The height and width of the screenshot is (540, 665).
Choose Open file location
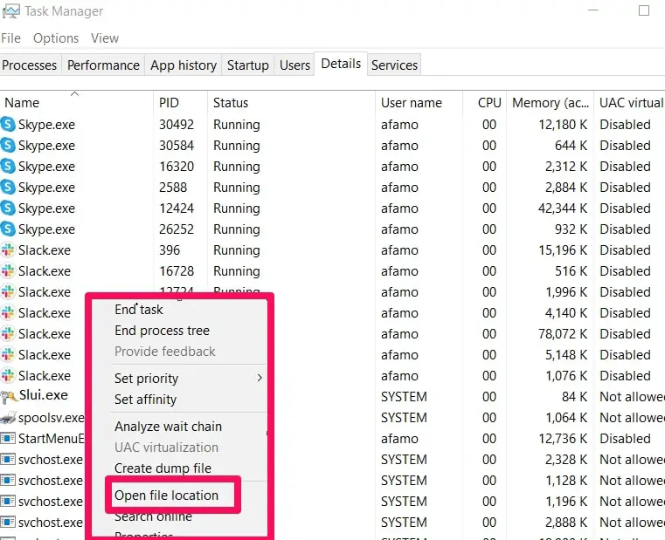pos(166,496)
